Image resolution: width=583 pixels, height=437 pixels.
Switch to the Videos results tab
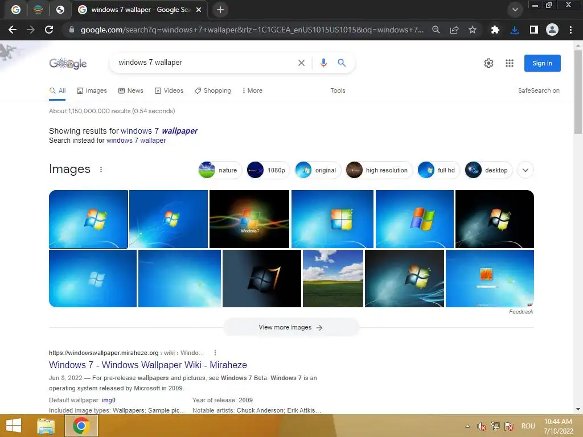coord(169,90)
